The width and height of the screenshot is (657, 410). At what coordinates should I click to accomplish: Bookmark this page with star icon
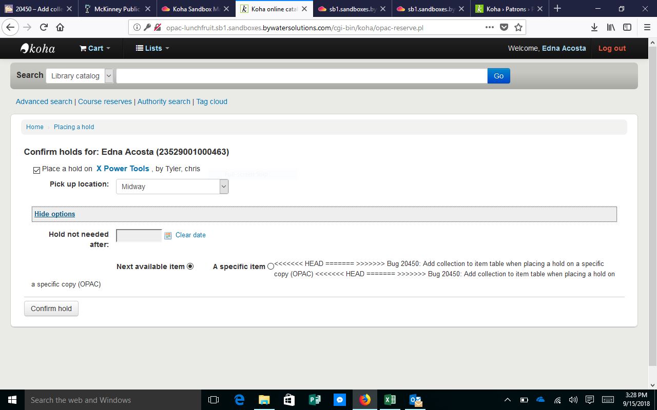tap(518, 27)
